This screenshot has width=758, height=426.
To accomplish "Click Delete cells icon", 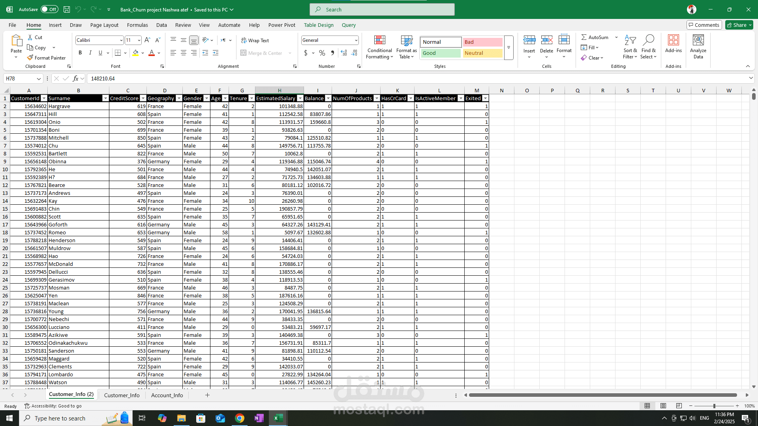I will coord(547,40).
